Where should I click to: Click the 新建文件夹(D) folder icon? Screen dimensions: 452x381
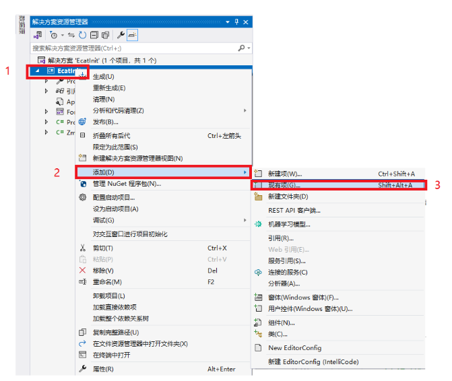(x=258, y=197)
